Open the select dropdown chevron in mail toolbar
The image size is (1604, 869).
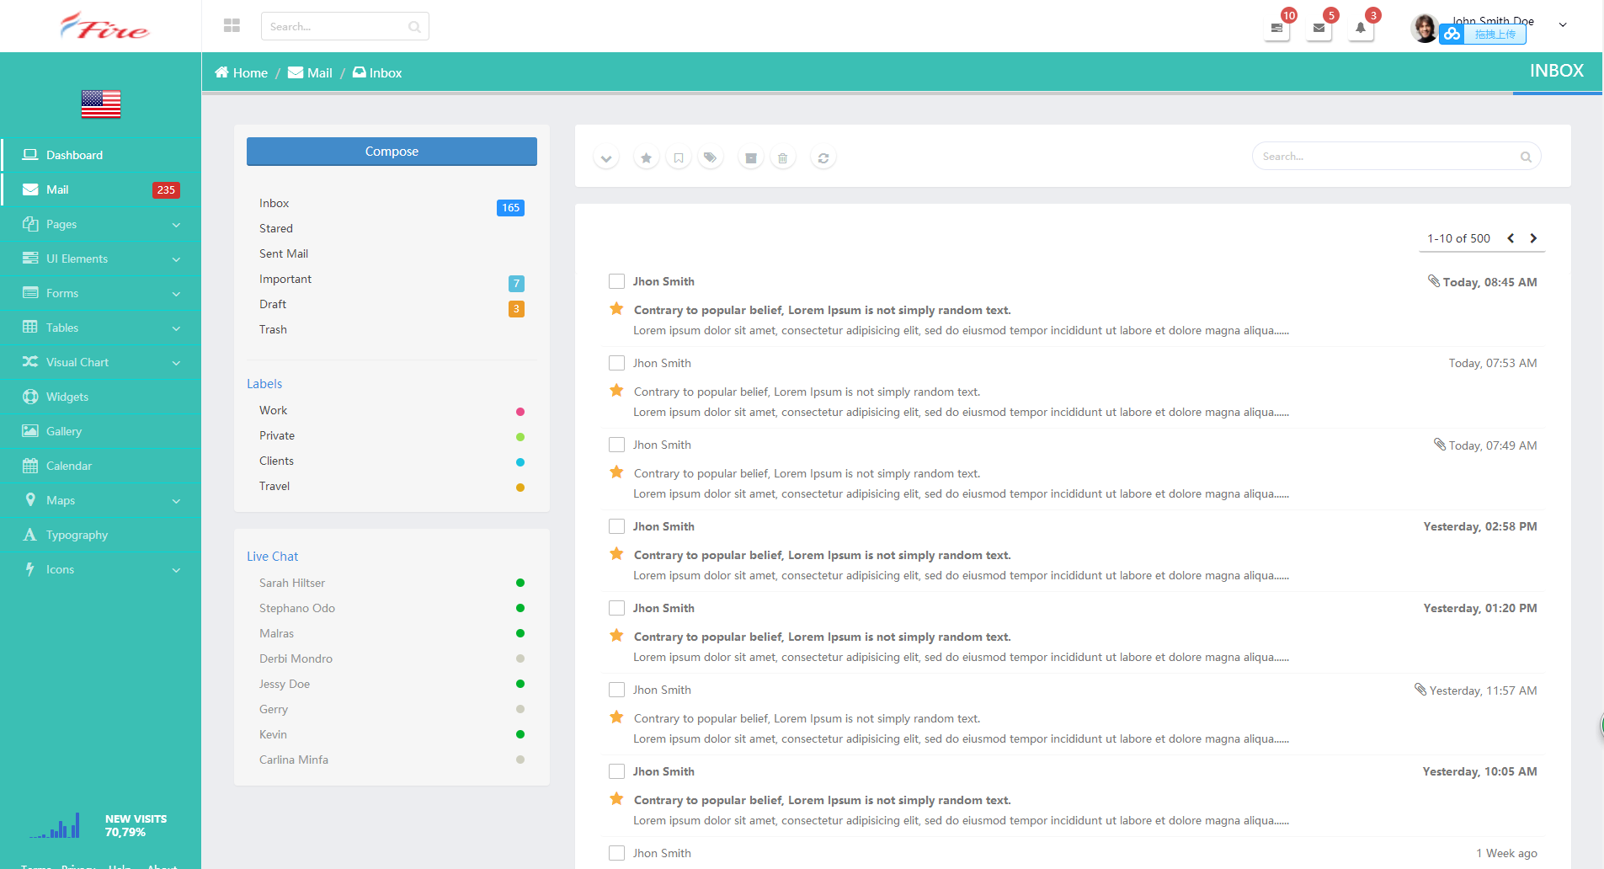coord(606,158)
